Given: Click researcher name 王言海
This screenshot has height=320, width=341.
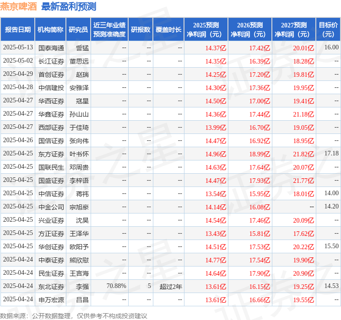Looking at the screenshot, I should pos(79,273).
